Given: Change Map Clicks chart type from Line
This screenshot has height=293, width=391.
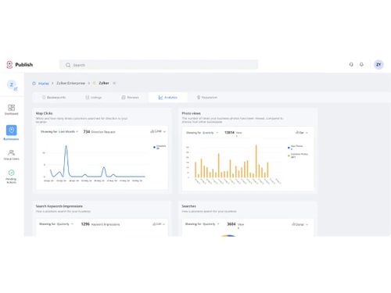Looking at the screenshot, I should (158, 131).
